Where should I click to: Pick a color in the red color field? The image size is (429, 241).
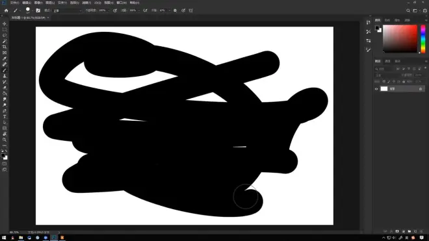pyautogui.click(x=400, y=38)
